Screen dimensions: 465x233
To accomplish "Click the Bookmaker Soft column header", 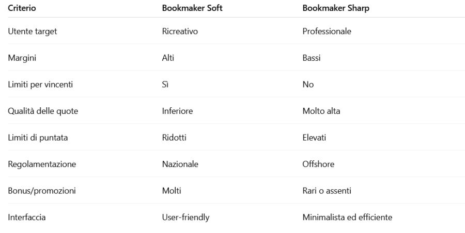I will tap(192, 9).
